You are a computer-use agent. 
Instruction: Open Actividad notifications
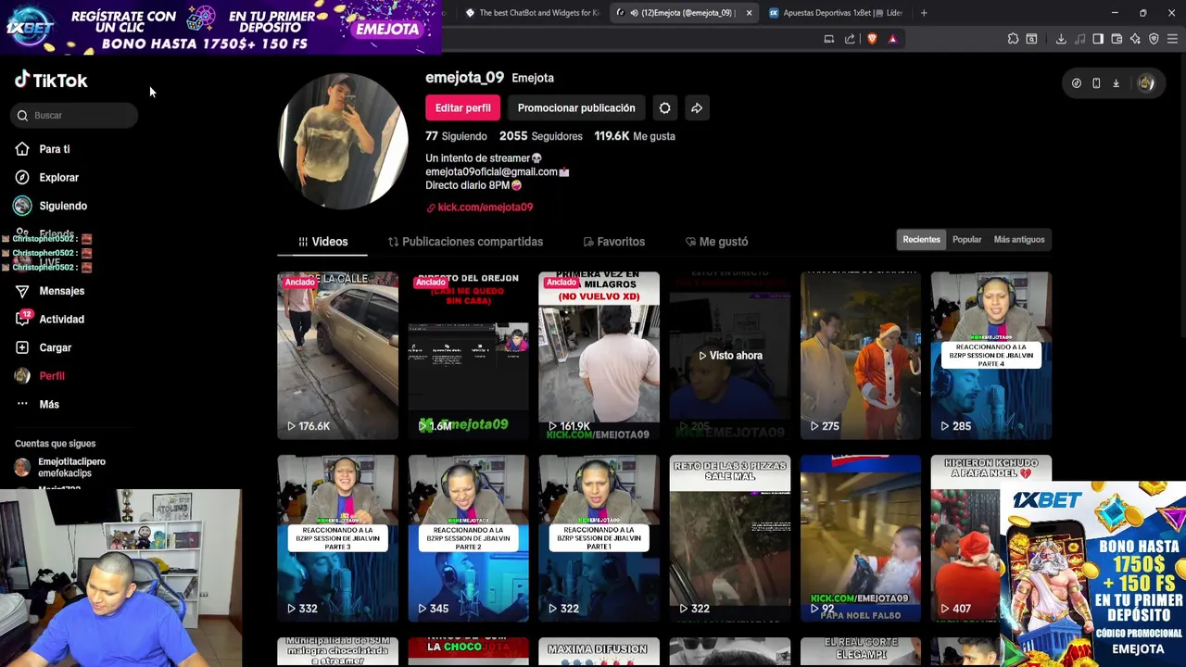(x=49, y=319)
